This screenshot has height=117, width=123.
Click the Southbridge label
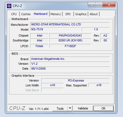tap(20, 40)
